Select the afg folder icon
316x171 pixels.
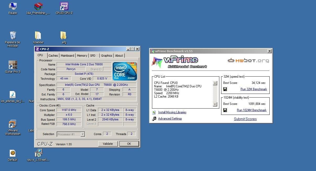point(64,38)
